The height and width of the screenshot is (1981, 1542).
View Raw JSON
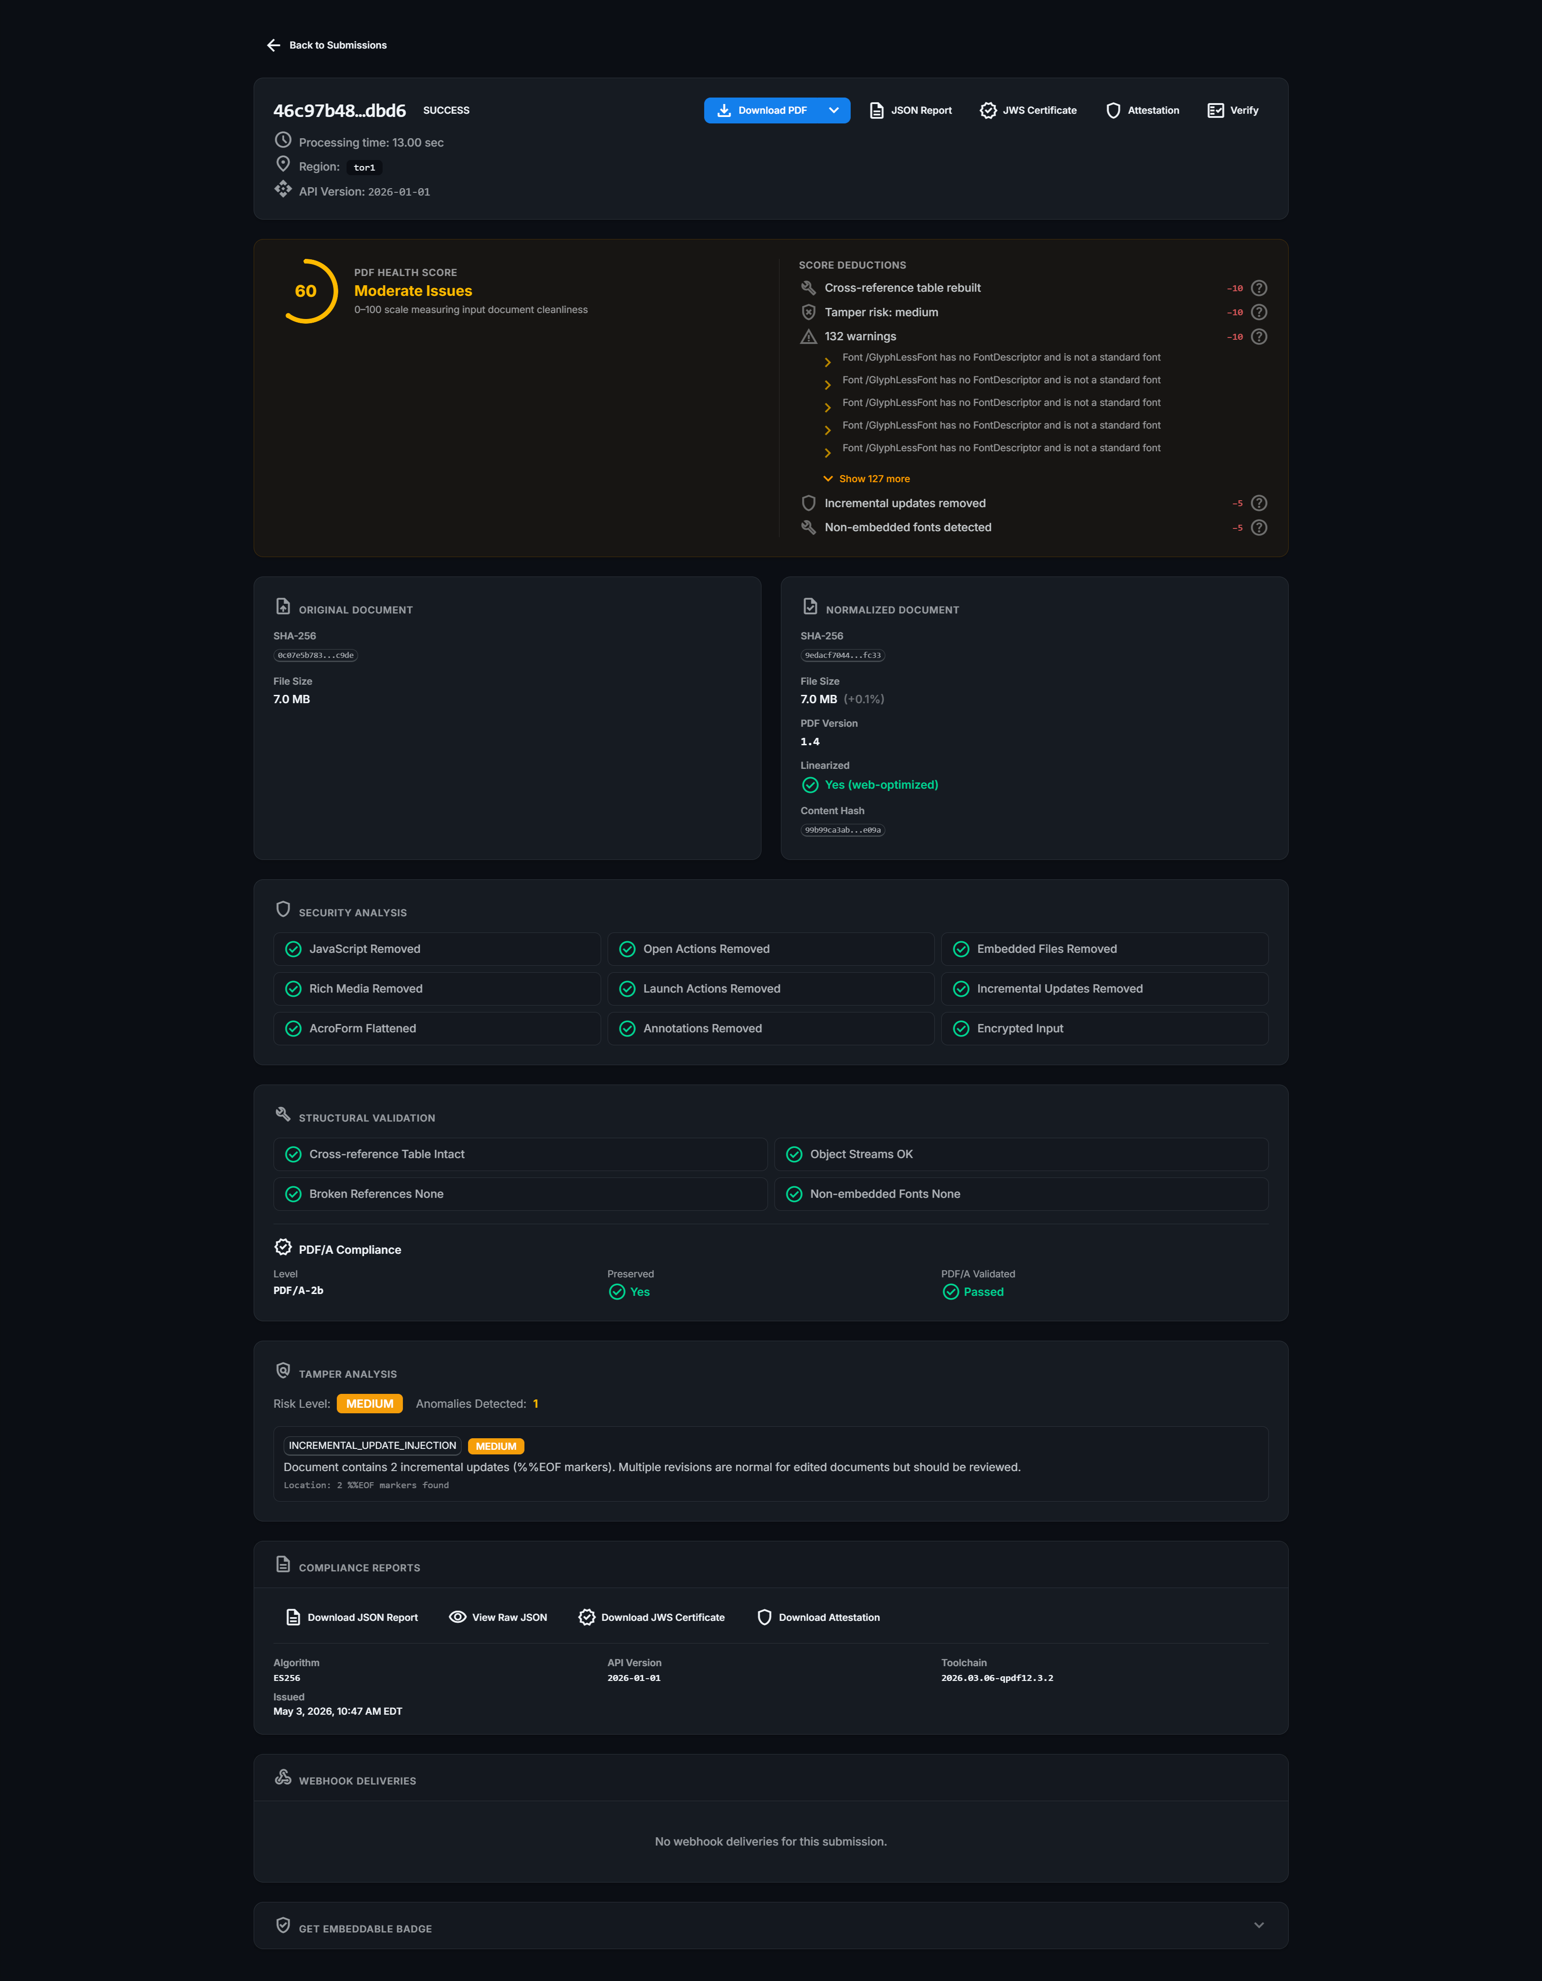[x=499, y=1617]
